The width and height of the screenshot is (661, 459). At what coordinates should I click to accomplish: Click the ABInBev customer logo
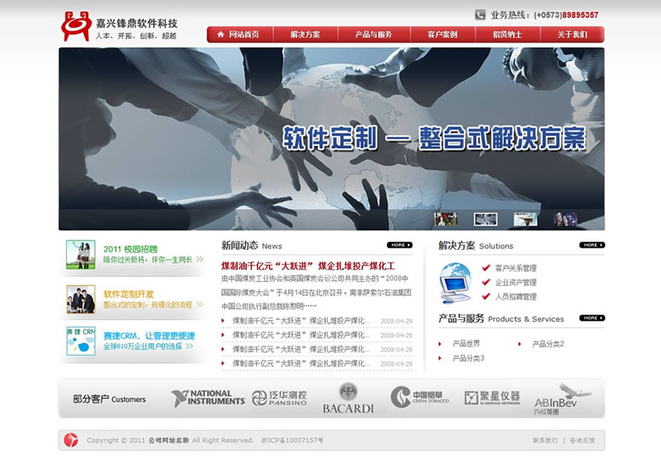pyautogui.click(x=562, y=398)
